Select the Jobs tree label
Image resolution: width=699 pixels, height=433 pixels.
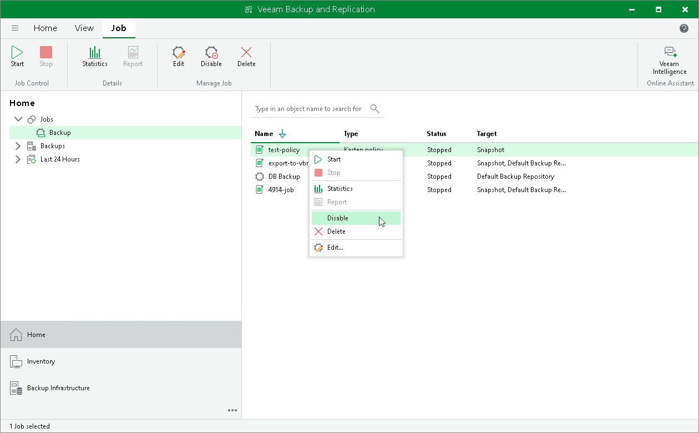click(x=47, y=119)
